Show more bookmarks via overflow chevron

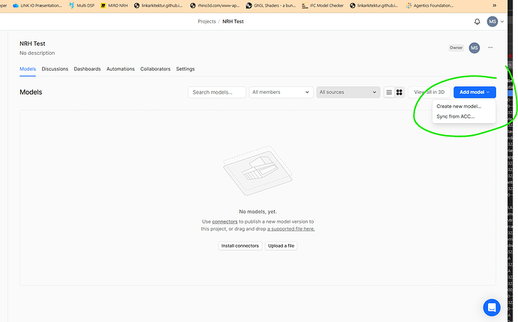(493, 5)
